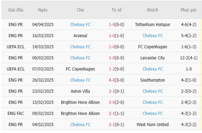Click the ENG FAC competition label
202x133 pixels.
pos(16,113)
